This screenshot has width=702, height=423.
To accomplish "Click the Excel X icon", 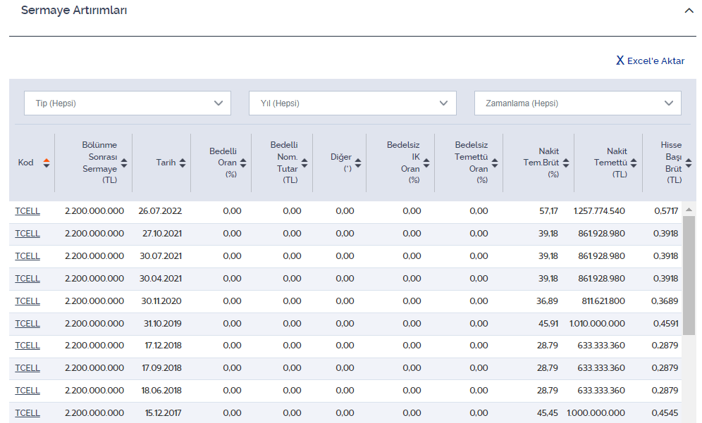I will coord(620,61).
